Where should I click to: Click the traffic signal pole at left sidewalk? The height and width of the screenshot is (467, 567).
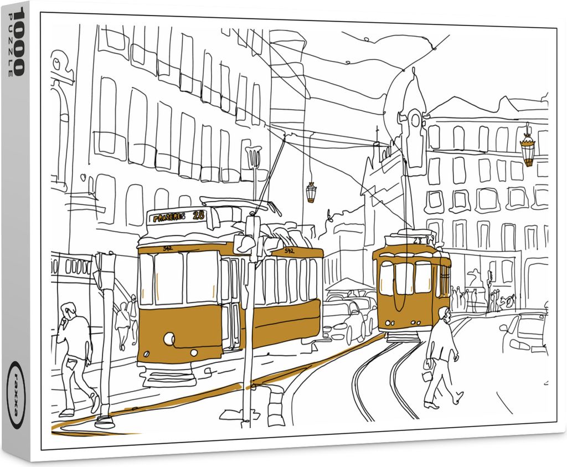pos(105,343)
